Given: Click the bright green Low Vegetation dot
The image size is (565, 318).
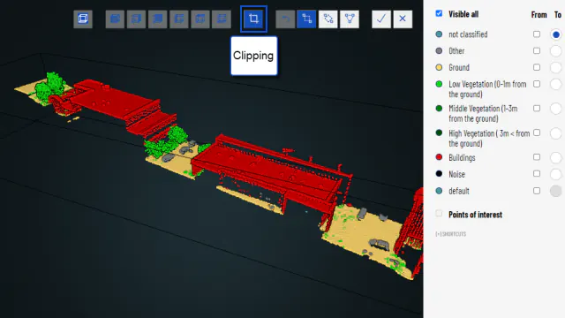Looking at the screenshot, I should pyautogui.click(x=439, y=84).
